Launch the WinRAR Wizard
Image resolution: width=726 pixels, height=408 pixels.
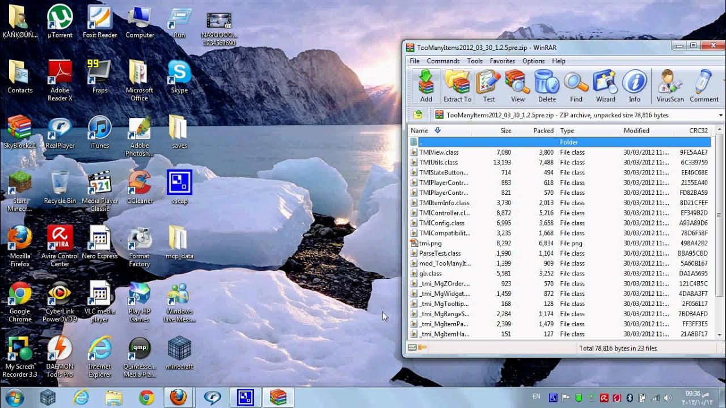point(605,86)
